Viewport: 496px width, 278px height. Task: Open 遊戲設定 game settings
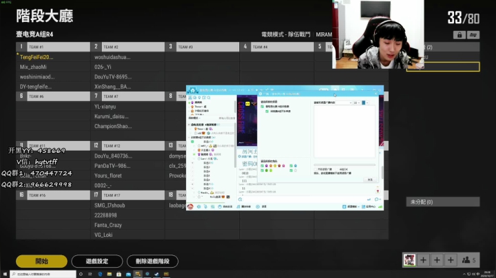coord(97,261)
